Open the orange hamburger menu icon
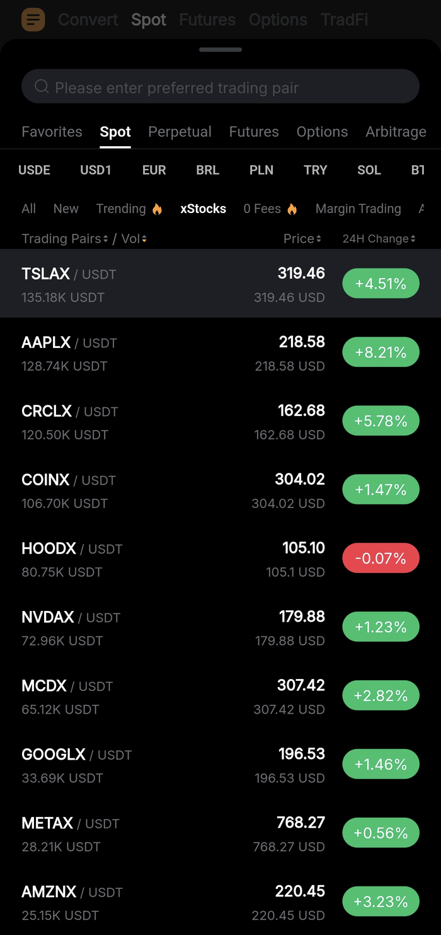Image resolution: width=441 pixels, height=935 pixels. coord(33,20)
